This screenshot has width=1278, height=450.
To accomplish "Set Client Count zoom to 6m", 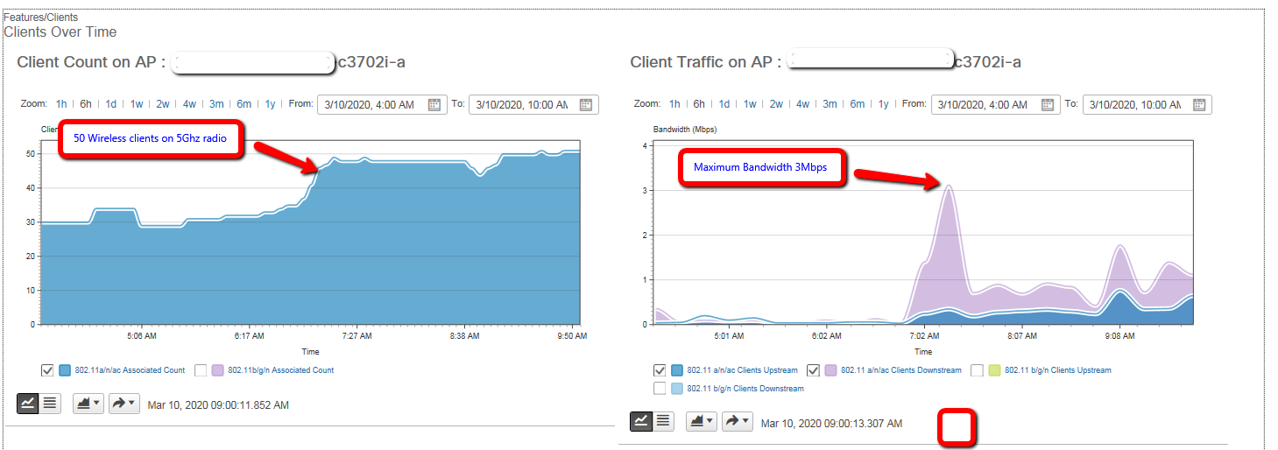I will pyautogui.click(x=244, y=104).
